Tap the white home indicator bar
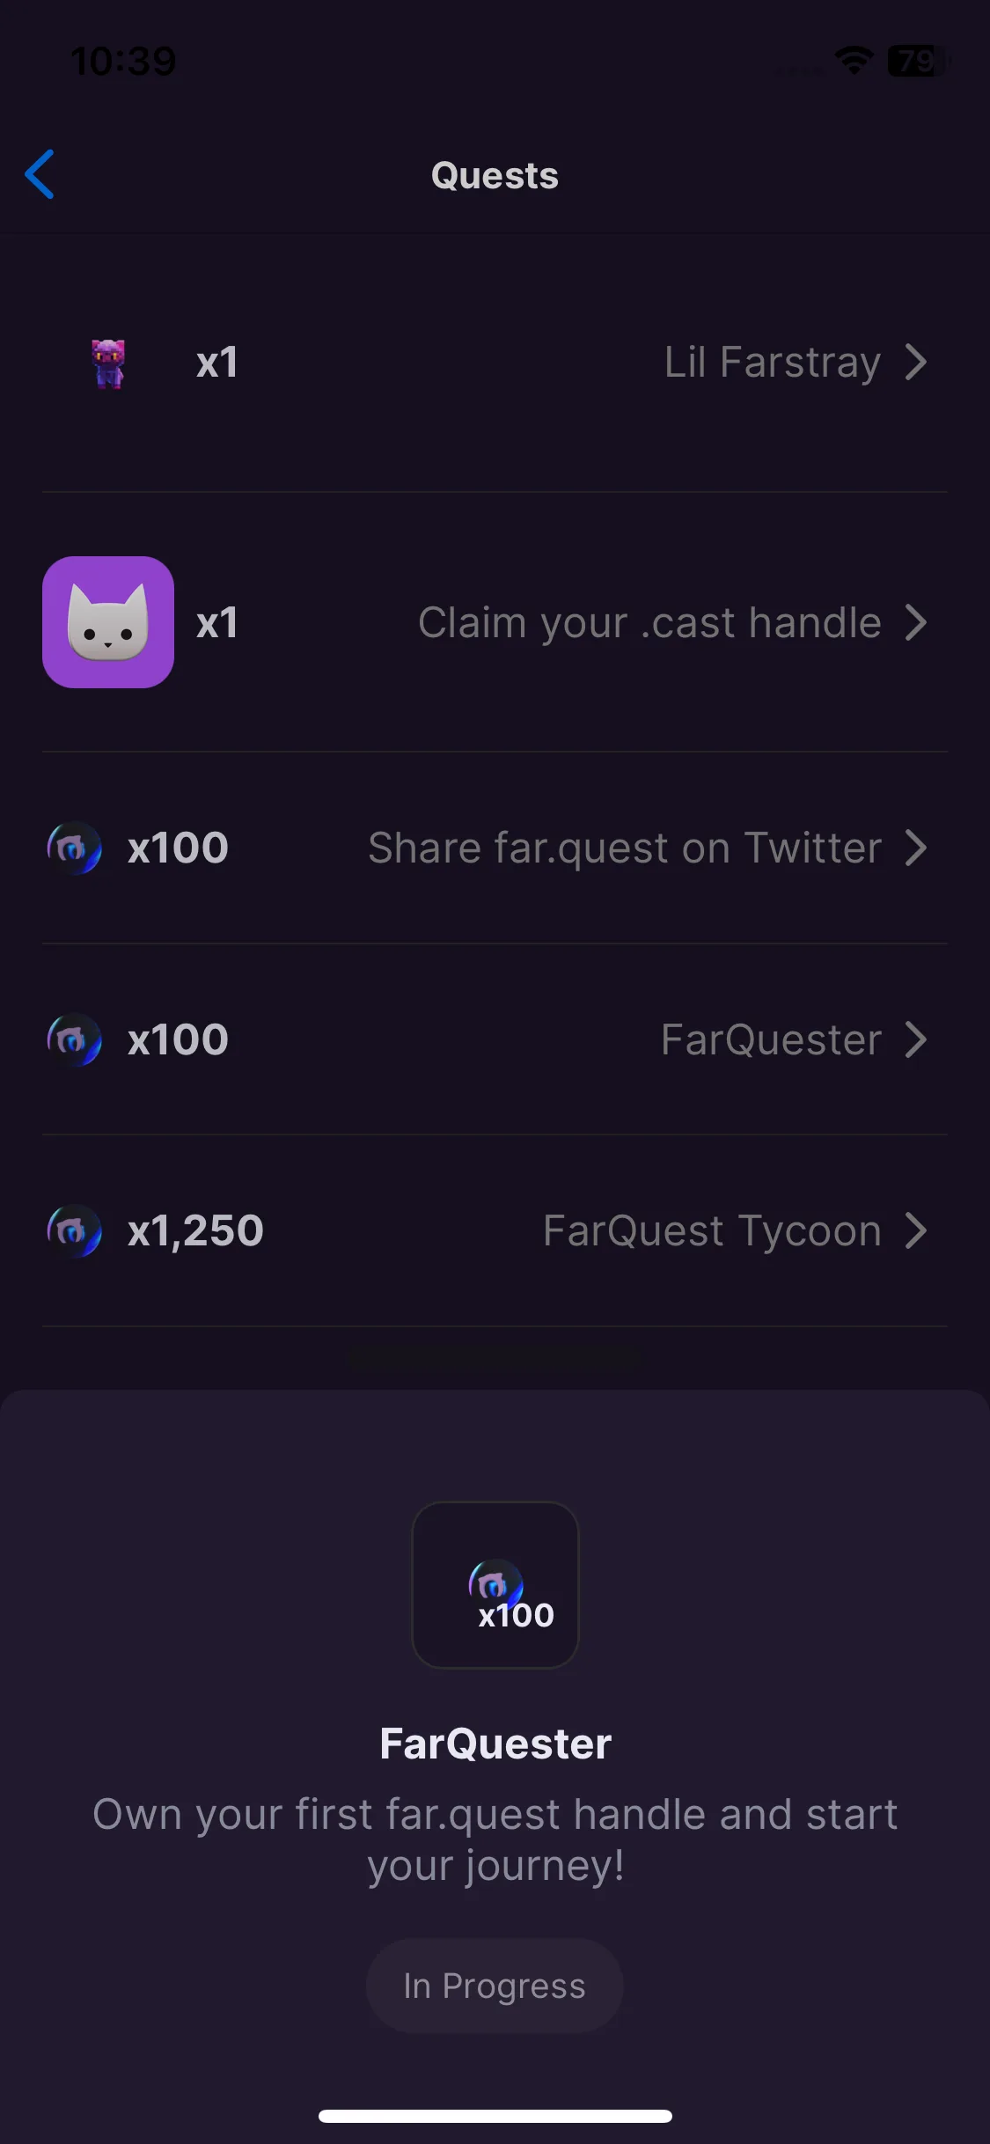The image size is (990, 2144). [495, 2116]
